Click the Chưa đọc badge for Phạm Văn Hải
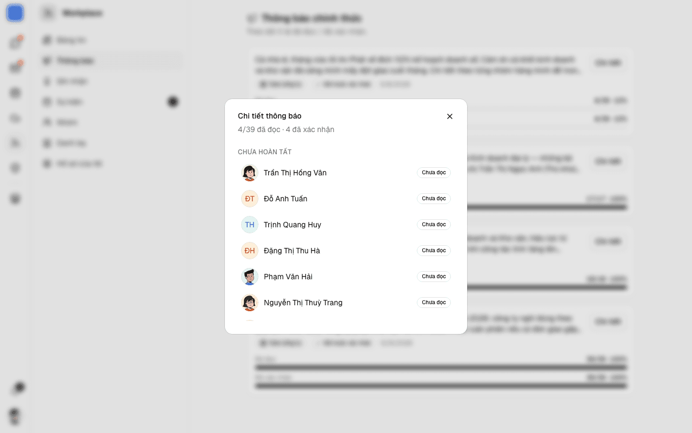This screenshot has height=433, width=692. click(x=434, y=277)
